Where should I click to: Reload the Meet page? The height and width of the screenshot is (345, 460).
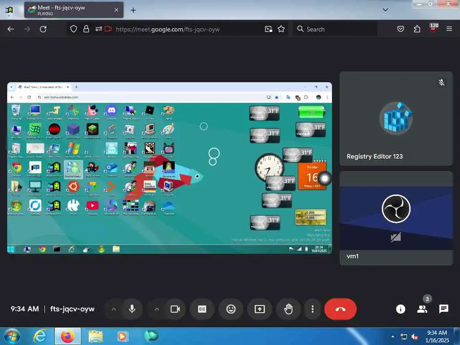43,29
